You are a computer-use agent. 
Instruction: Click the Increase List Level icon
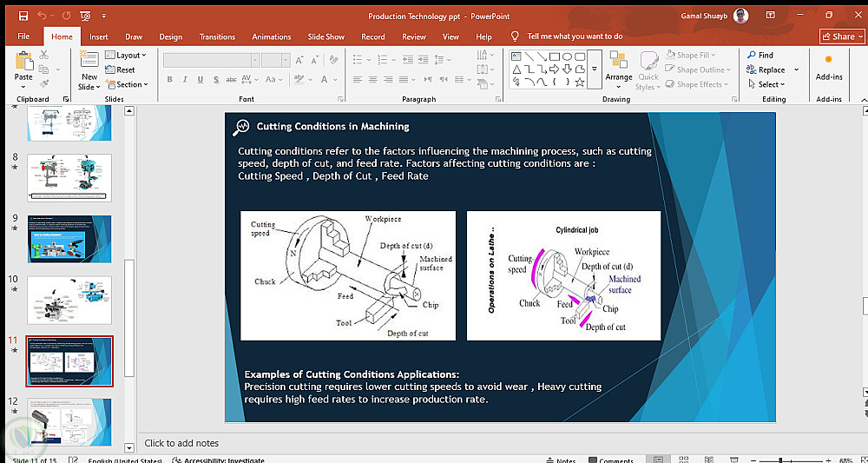[423, 59]
